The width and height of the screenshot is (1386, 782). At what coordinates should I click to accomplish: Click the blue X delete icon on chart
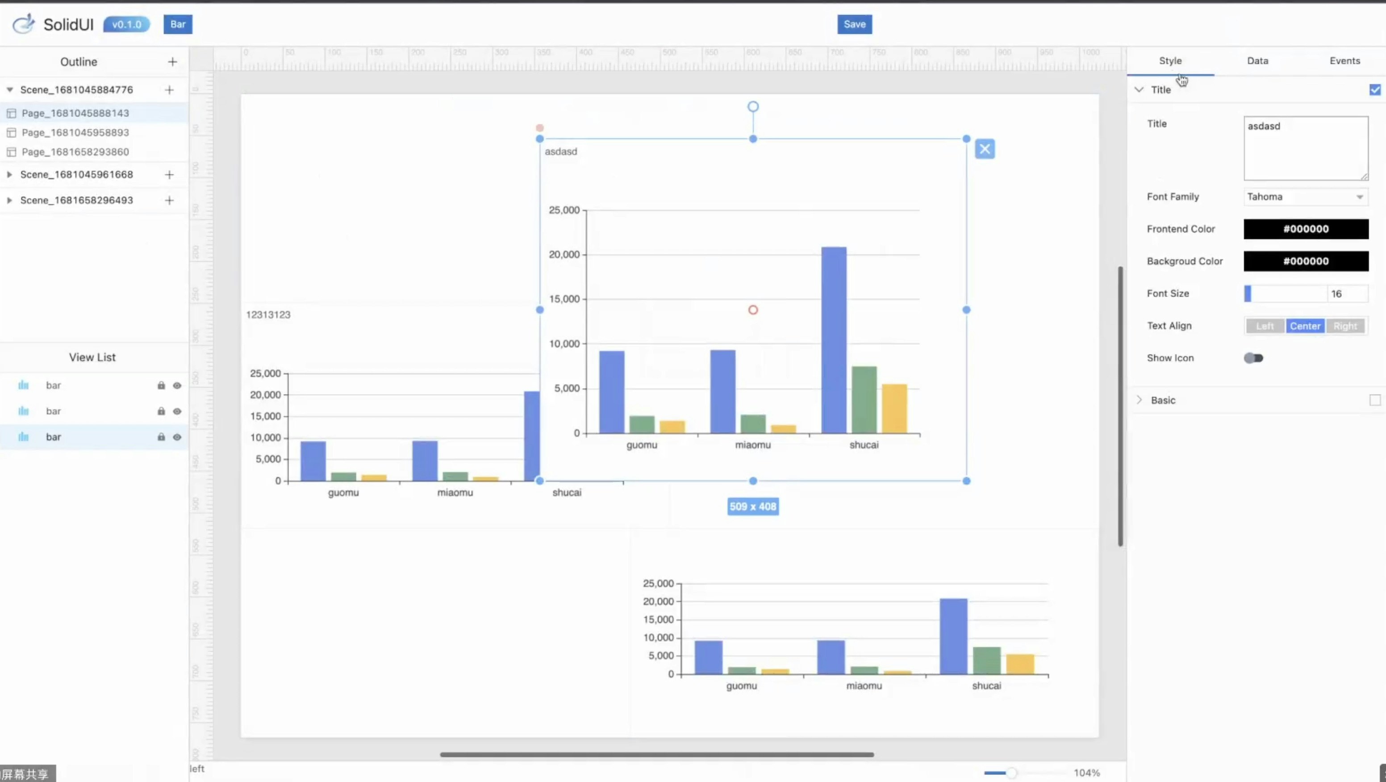pyautogui.click(x=985, y=149)
